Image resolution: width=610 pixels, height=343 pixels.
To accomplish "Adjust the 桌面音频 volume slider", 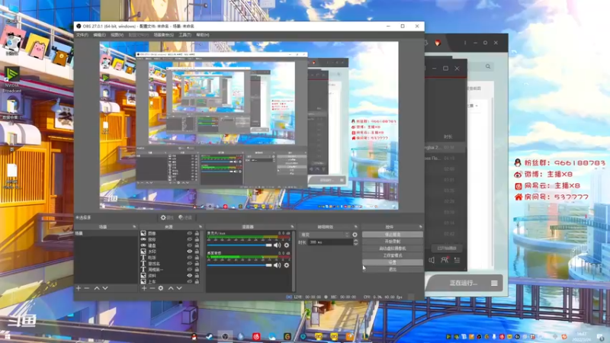I will coord(239,265).
